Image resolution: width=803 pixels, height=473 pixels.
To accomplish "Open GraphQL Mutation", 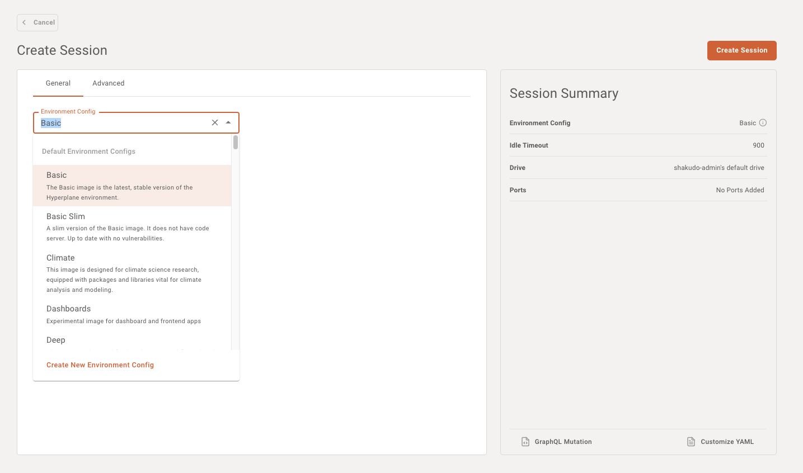I will (557, 442).
